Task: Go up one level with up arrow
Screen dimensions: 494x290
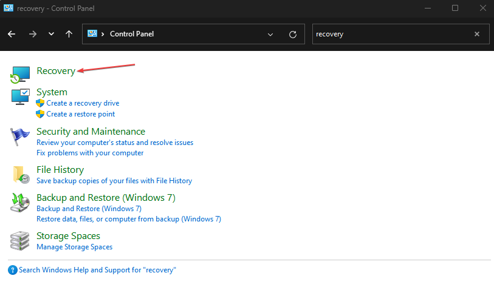Action: [x=69, y=34]
